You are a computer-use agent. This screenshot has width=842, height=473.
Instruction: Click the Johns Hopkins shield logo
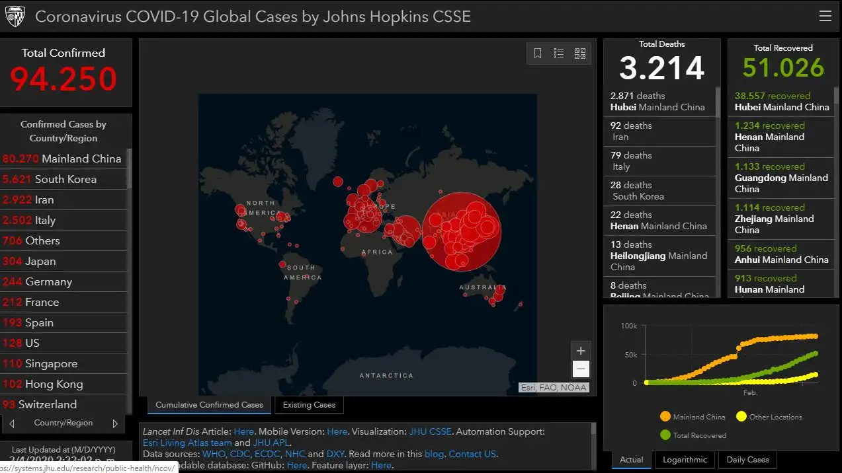pyautogui.click(x=15, y=16)
